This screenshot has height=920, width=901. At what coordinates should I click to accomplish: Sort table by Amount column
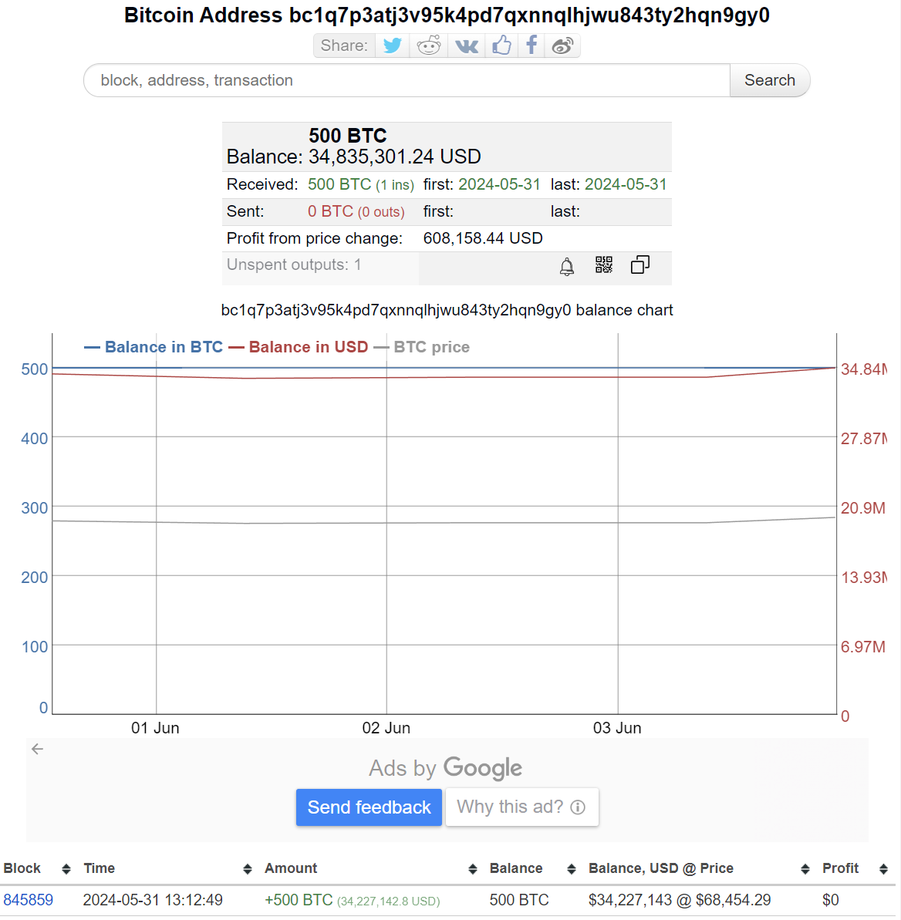[x=369, y=868]
